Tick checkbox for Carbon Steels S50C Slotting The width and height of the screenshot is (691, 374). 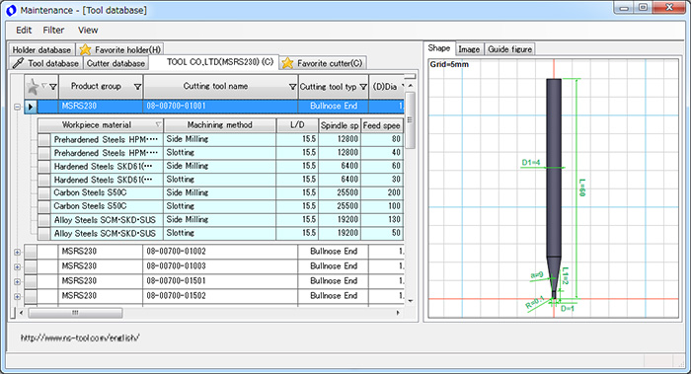pyautogui.click(x=44, y=206)
